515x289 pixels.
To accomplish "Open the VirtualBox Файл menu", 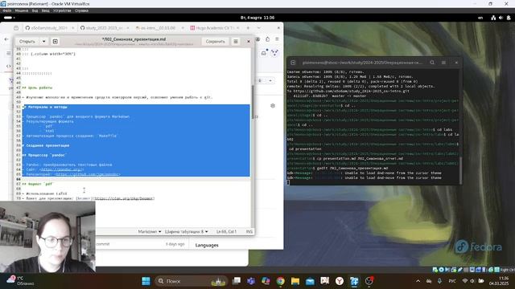I will coord(7,10).
